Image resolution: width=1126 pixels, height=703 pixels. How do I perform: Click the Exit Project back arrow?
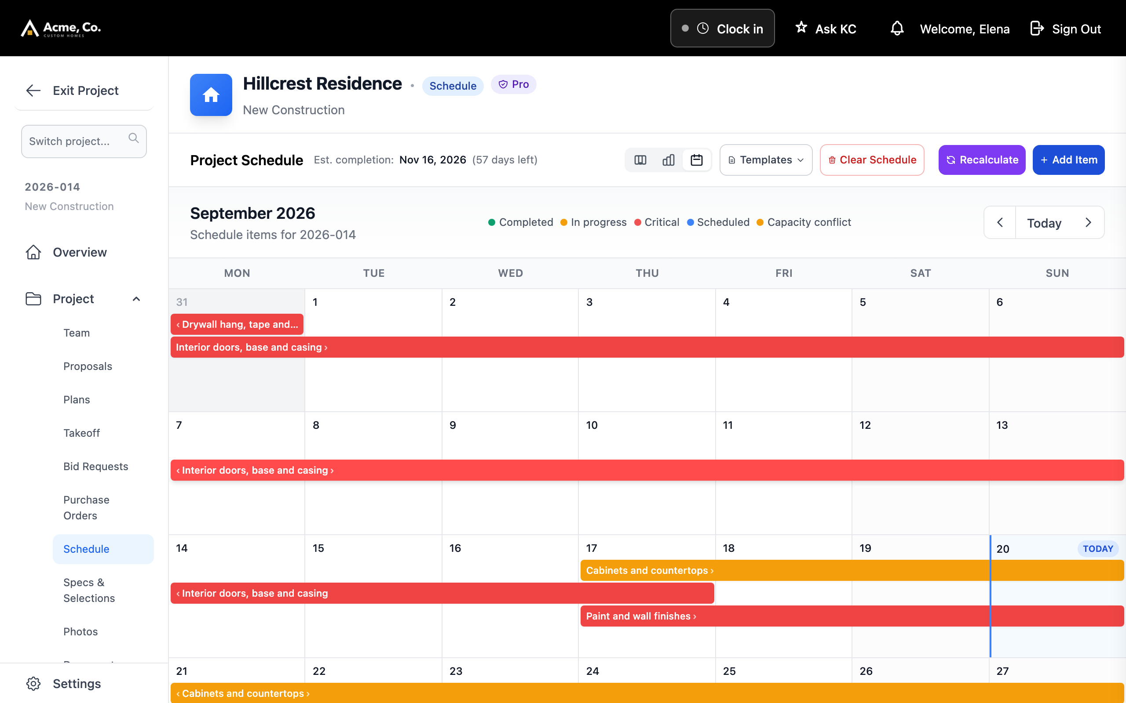coord(33,90)
